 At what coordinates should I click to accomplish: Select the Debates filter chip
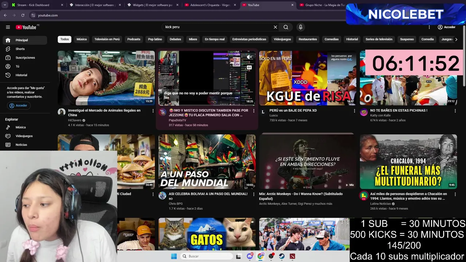pyautogui.click(x=175, y=39)
